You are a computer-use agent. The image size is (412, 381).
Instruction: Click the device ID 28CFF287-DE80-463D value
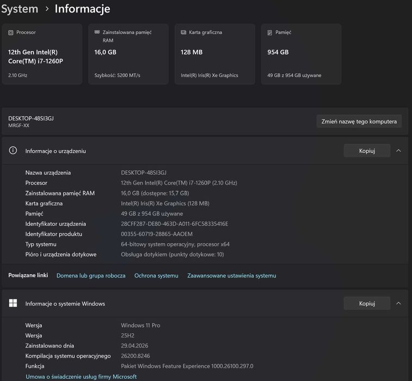174,224
